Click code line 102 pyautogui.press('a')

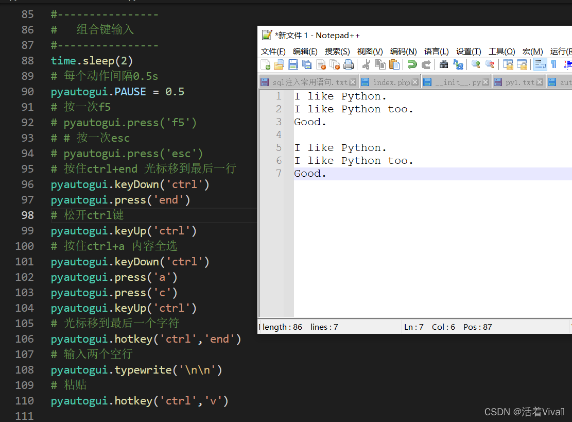point(114,277)
